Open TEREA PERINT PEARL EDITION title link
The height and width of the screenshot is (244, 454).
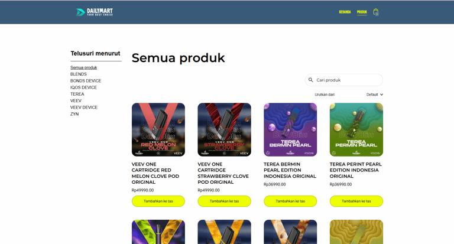[356, 170]
